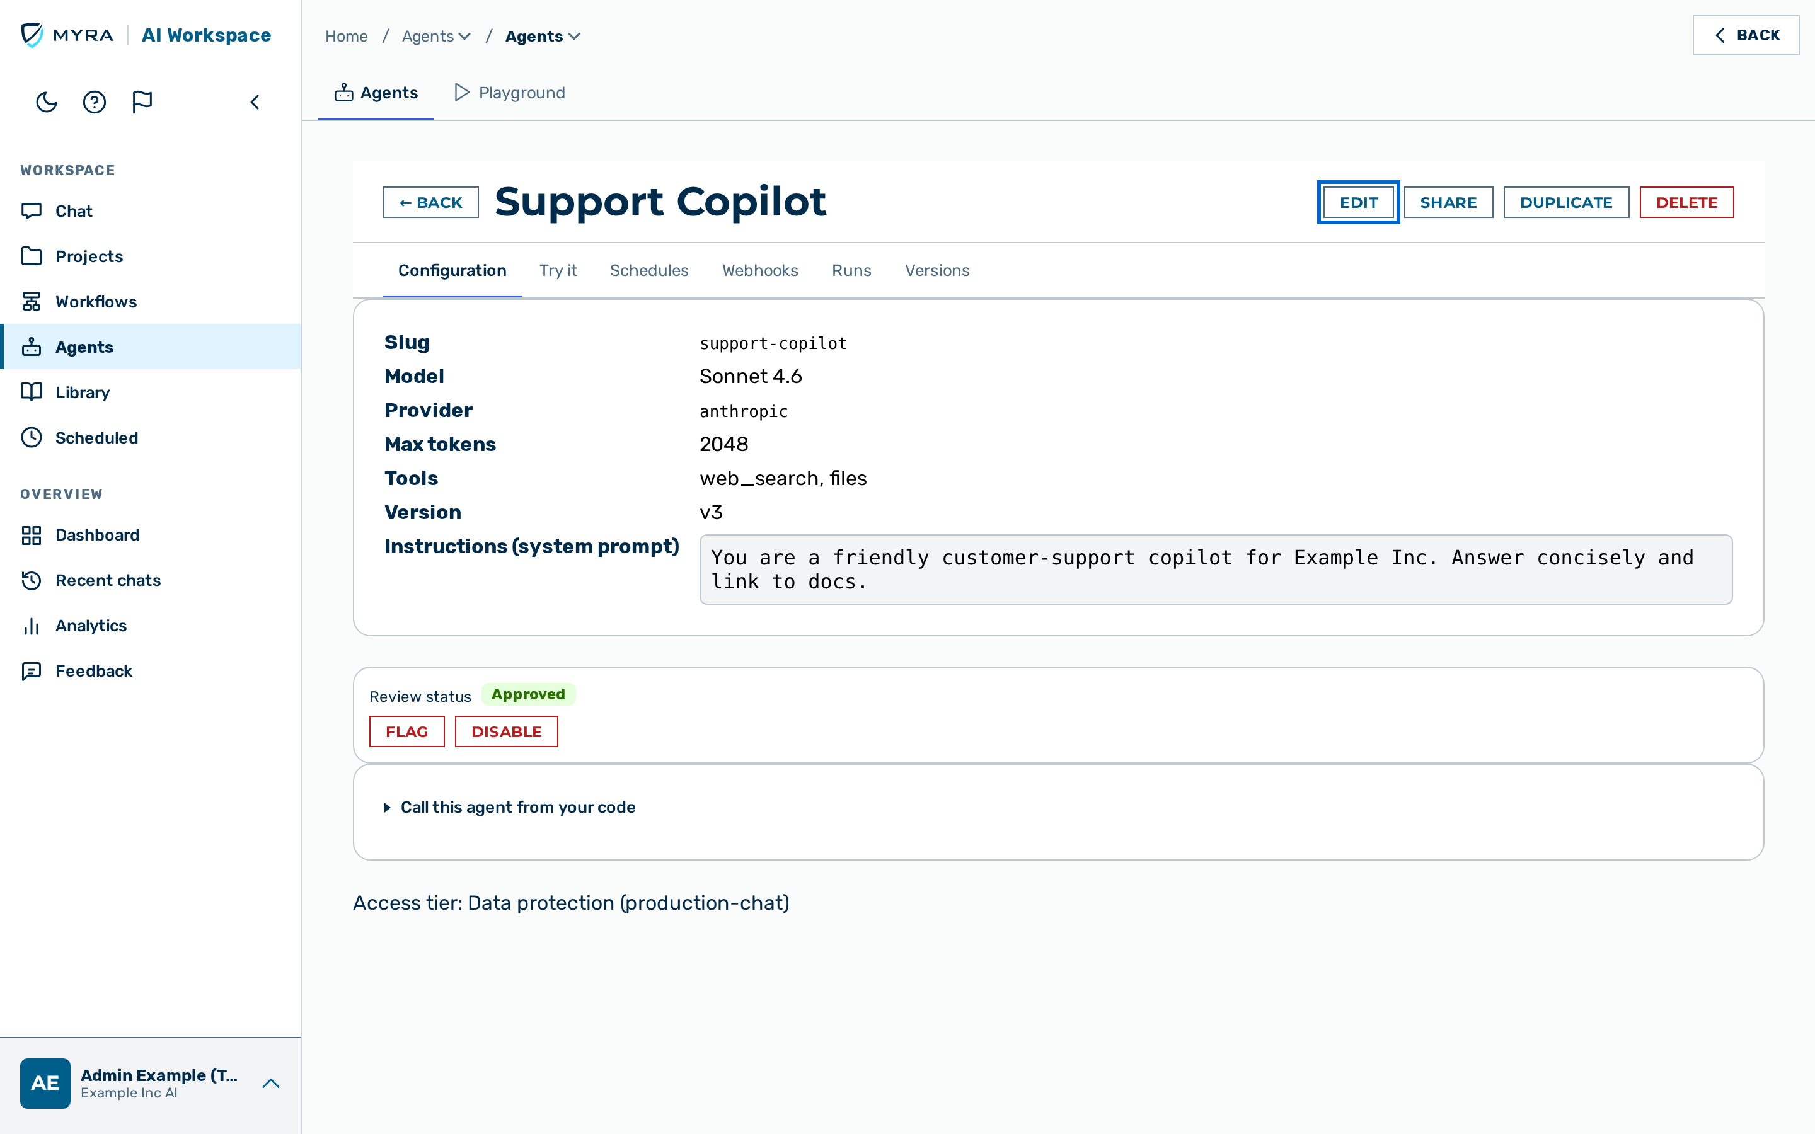Switch to the Playground tab

pyautogui.click(x=510, y=92)
